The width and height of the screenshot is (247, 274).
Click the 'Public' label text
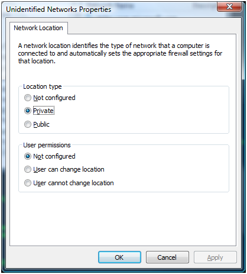[41, 124]
